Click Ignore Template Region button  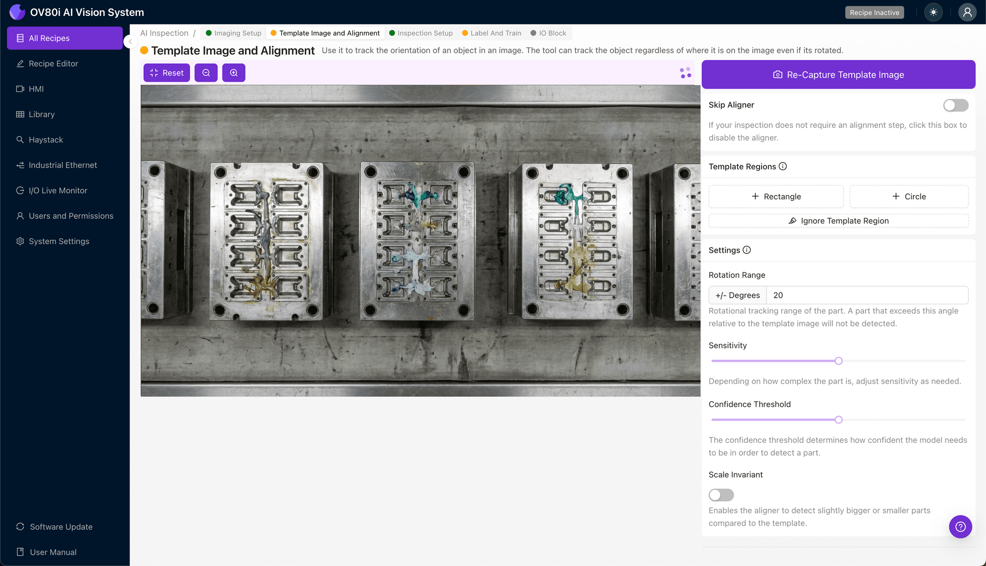tap(838, 221)
